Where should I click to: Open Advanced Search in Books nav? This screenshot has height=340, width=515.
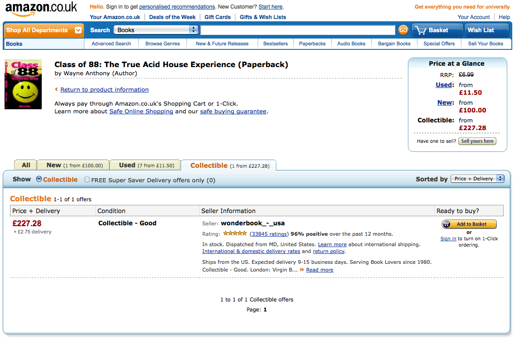click(x=111, y=44)
